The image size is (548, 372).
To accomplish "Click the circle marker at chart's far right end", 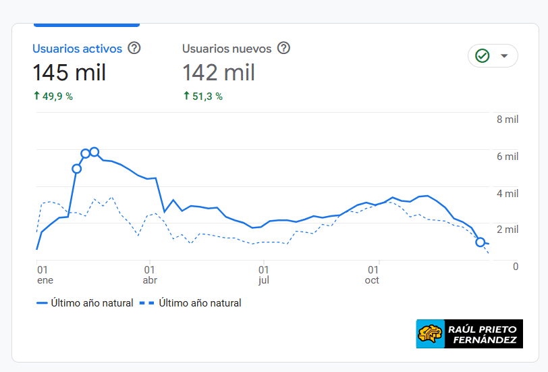I will point(481,242).
